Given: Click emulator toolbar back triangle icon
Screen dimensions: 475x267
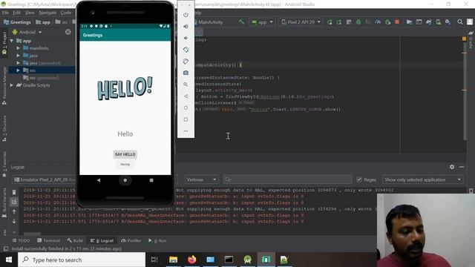Looking at the screenshot, I should click(186, 96).
